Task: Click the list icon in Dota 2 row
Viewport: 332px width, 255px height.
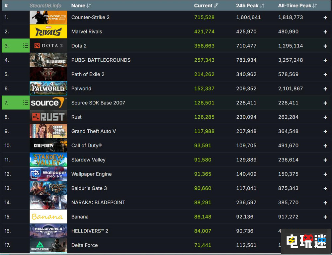Action: (26, 46)
